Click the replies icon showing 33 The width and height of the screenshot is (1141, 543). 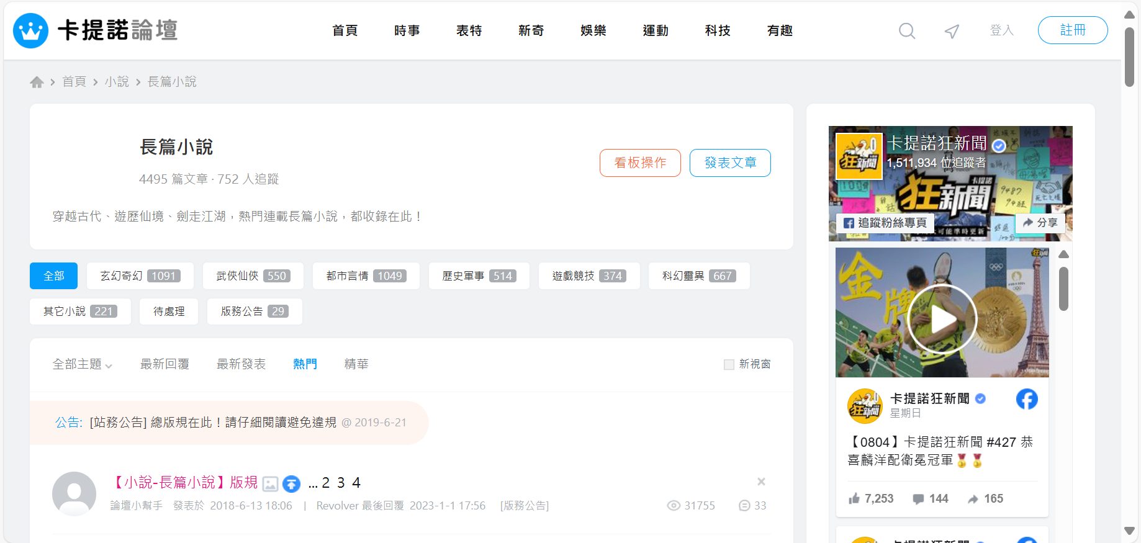click(744, 506)
